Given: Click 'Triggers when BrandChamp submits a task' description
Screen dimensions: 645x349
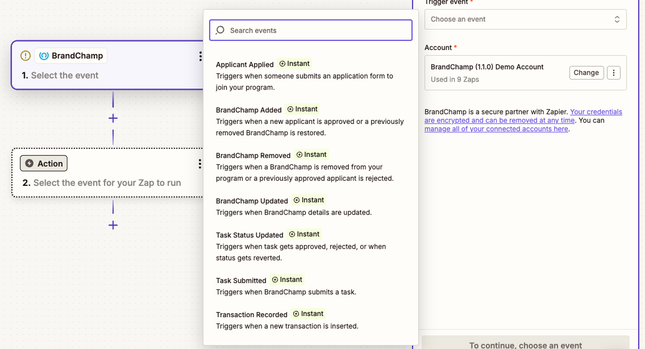Looking at the screenshot, I should (286, 292).
